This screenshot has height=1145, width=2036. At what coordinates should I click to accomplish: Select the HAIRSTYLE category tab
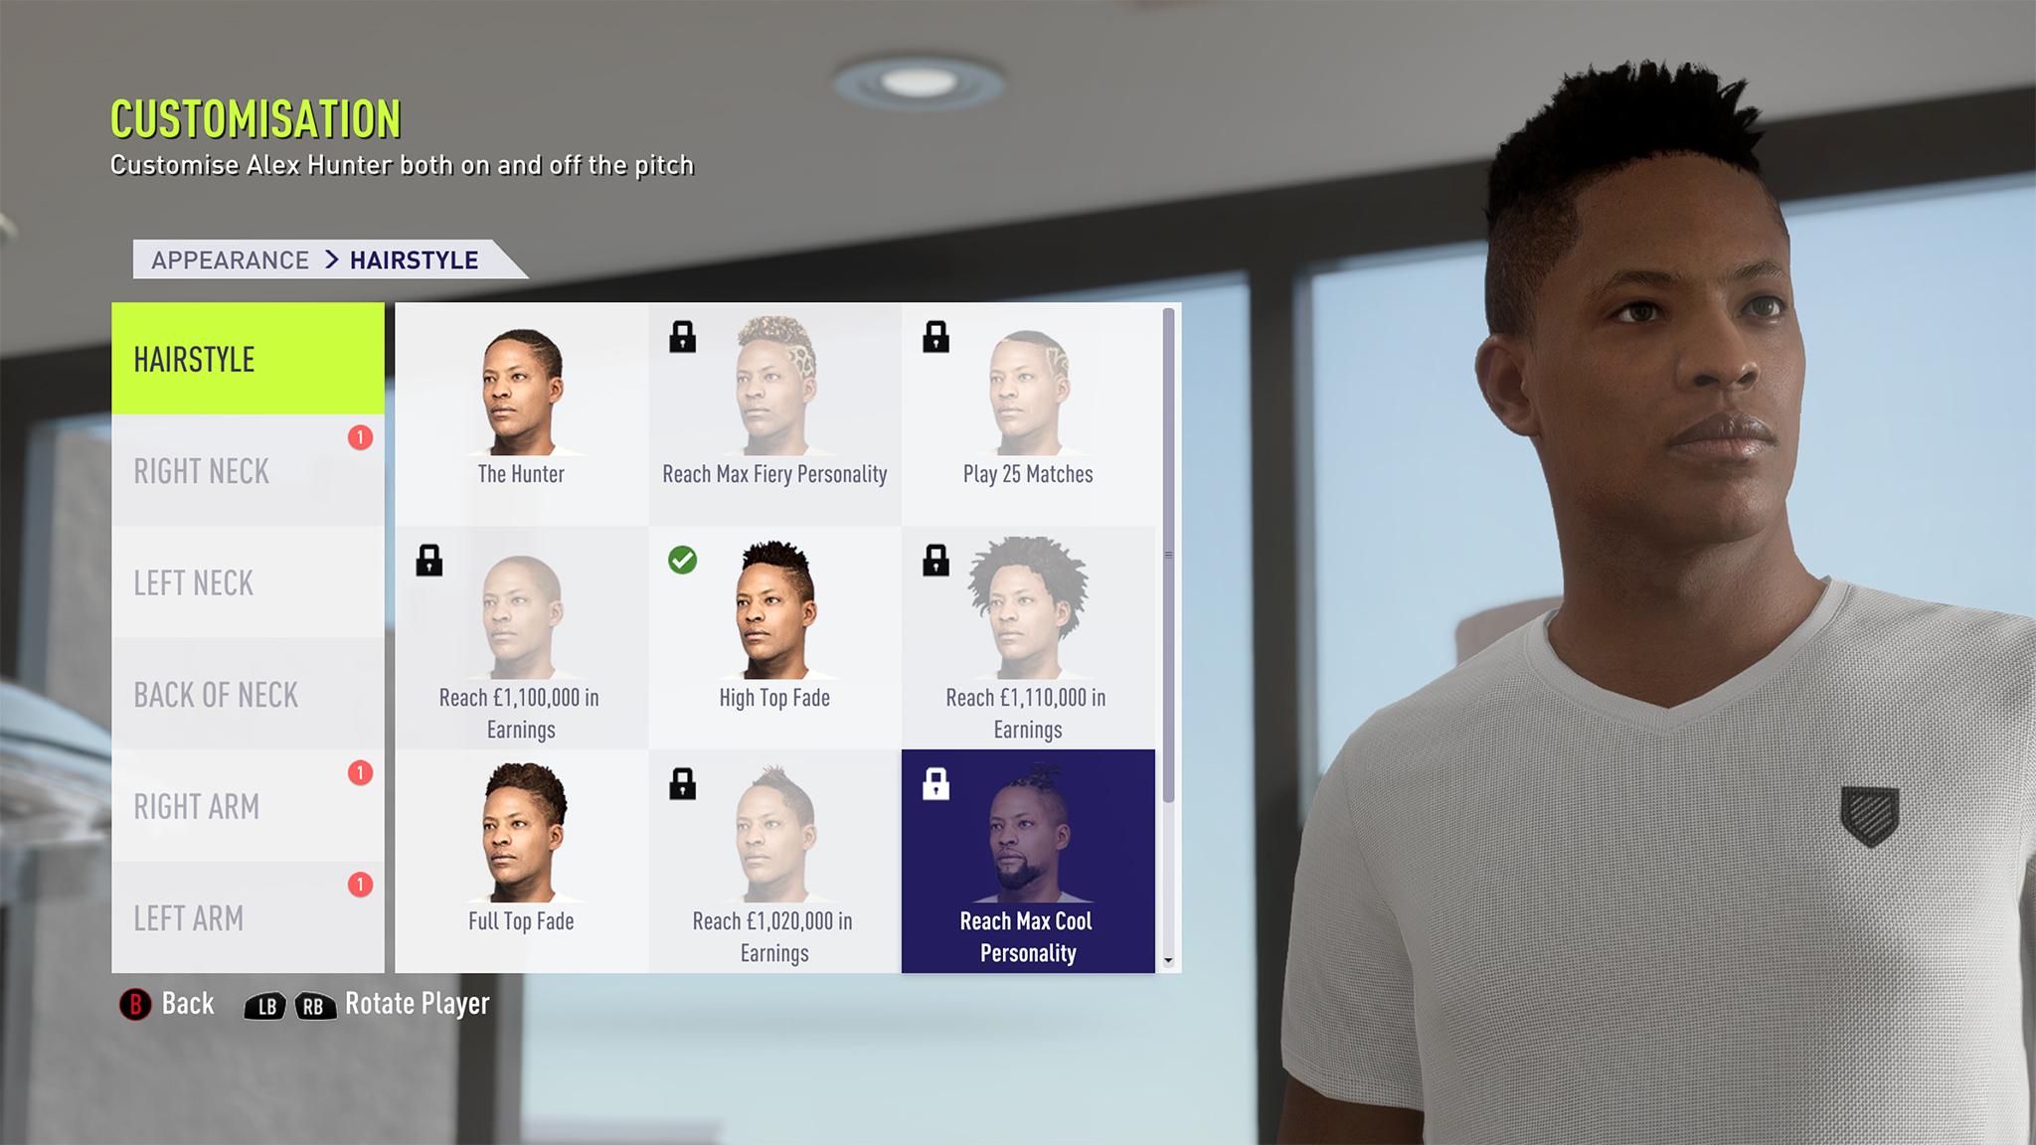pyautogui.click(x=247, y=359)
